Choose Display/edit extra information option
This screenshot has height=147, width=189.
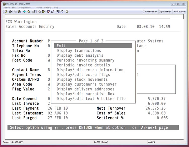point(90,70)
